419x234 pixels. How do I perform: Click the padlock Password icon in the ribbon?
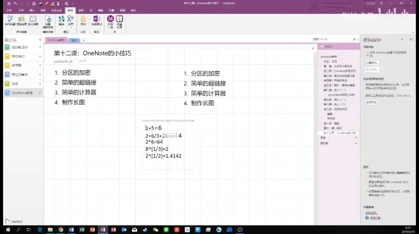pos(83,19)
